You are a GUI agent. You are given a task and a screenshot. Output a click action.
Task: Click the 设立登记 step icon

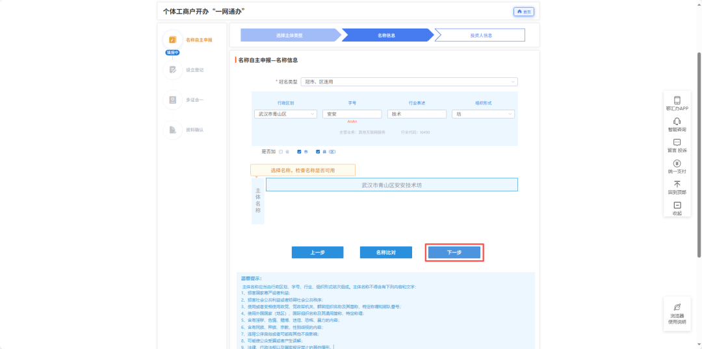pyautogui.click(x=173, y=69)
